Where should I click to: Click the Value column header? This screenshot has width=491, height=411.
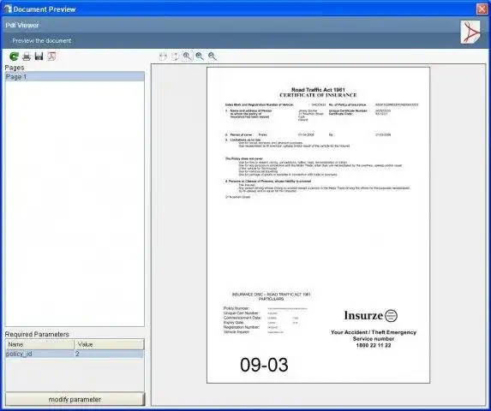(x=110, y=344)
